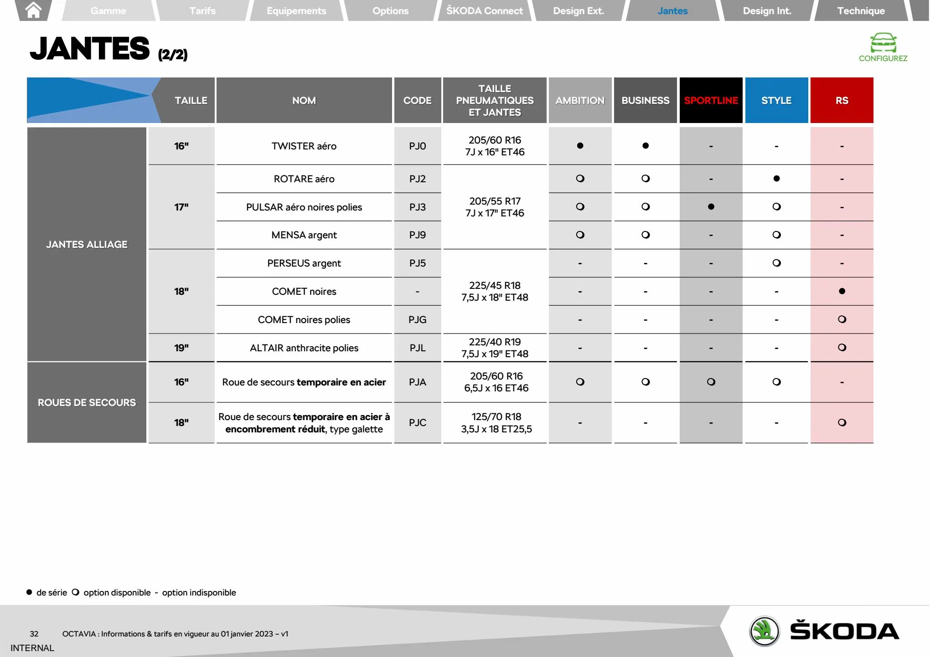Click the NOM column header

pos(304,100)
